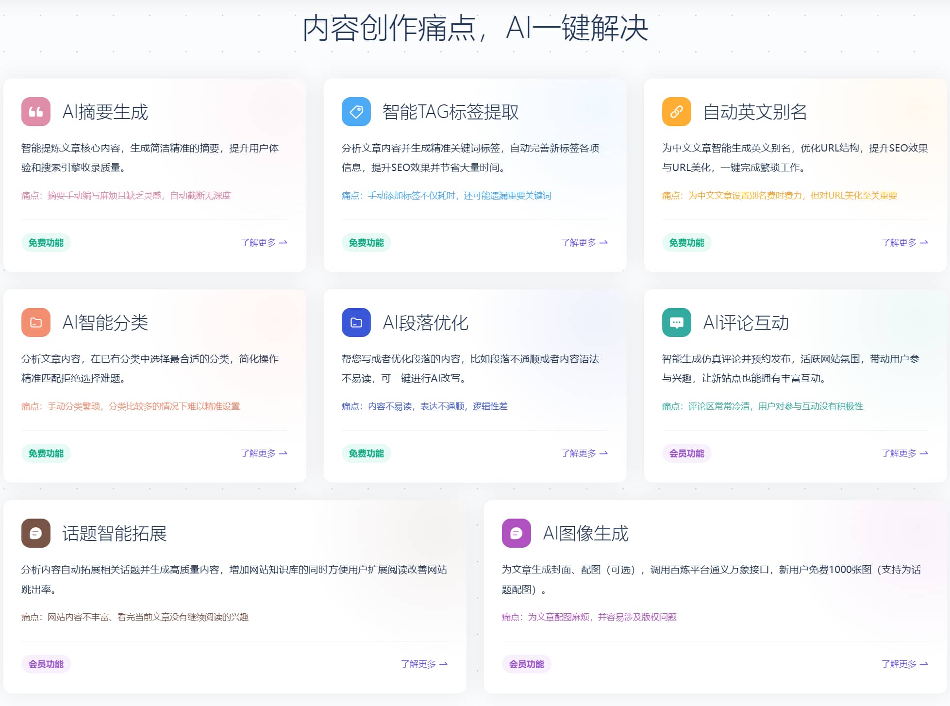The image size is (950, 706).
Task: Open 了解更多 link in AI摘要生成 card
Action: [x=264, y=242]
